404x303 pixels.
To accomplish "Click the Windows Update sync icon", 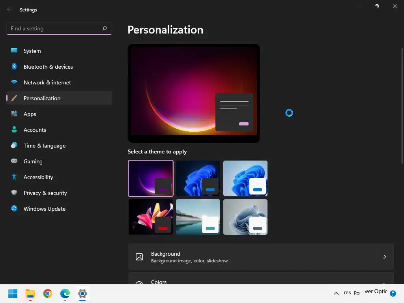I will (14, 208).
